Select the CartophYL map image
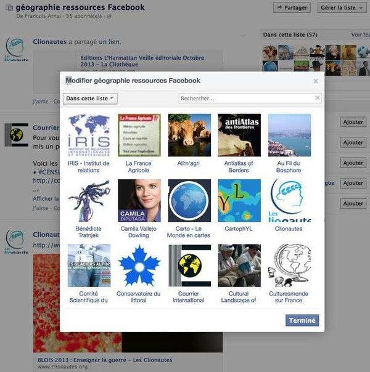370x372 pixels. point(239,200)
